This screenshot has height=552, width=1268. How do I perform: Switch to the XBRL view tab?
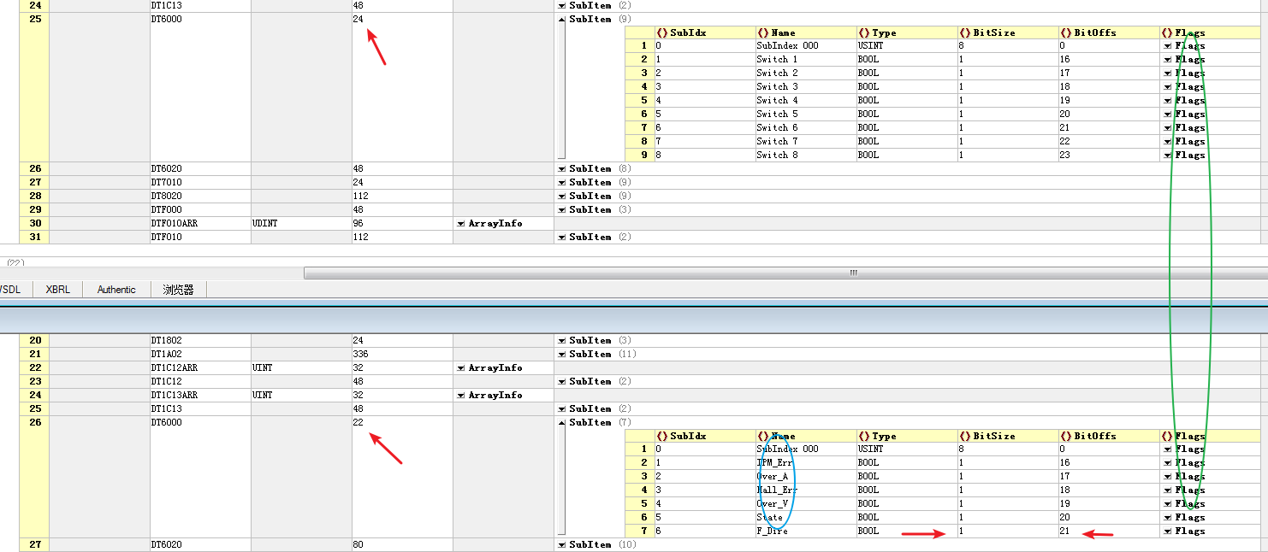pyautogui.click(x=57, y=290)
